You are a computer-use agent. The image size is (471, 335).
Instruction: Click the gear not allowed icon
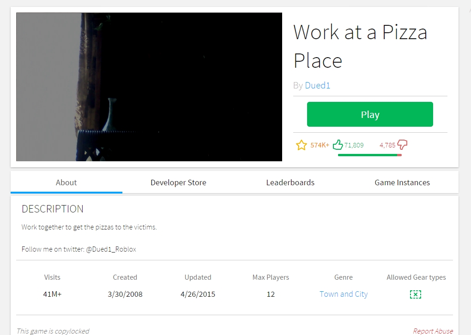tap(416, 294)
